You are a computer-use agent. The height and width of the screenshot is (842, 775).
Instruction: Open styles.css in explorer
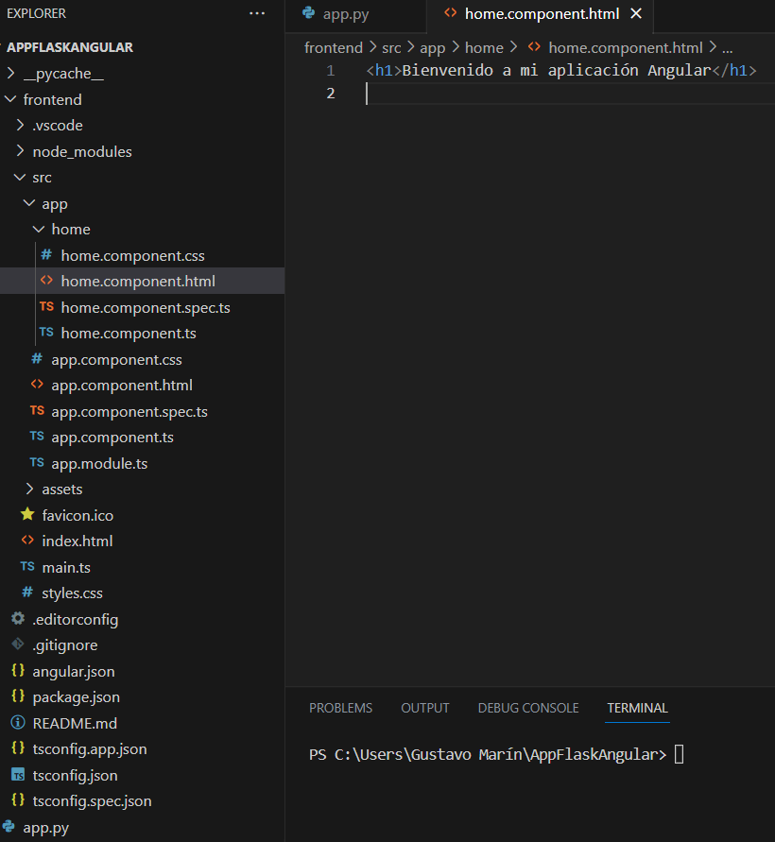pos(72,593)
